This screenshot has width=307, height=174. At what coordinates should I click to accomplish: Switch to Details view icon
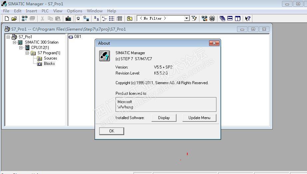pyautogui.click(x=120, y=19)
